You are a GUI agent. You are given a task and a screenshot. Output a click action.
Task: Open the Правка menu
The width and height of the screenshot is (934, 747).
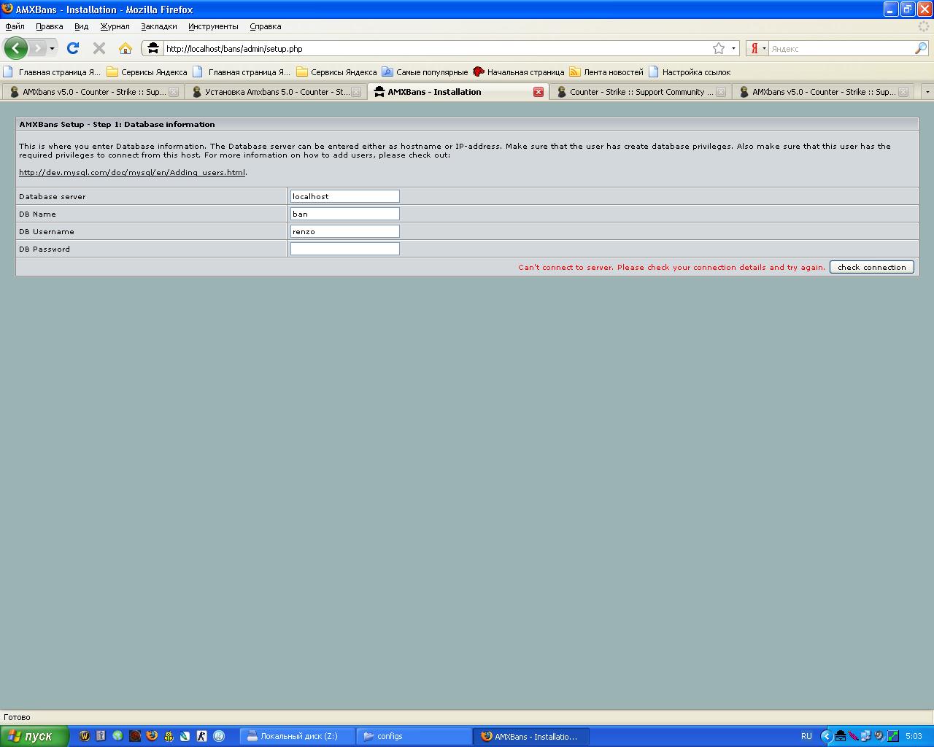point(49,26)
